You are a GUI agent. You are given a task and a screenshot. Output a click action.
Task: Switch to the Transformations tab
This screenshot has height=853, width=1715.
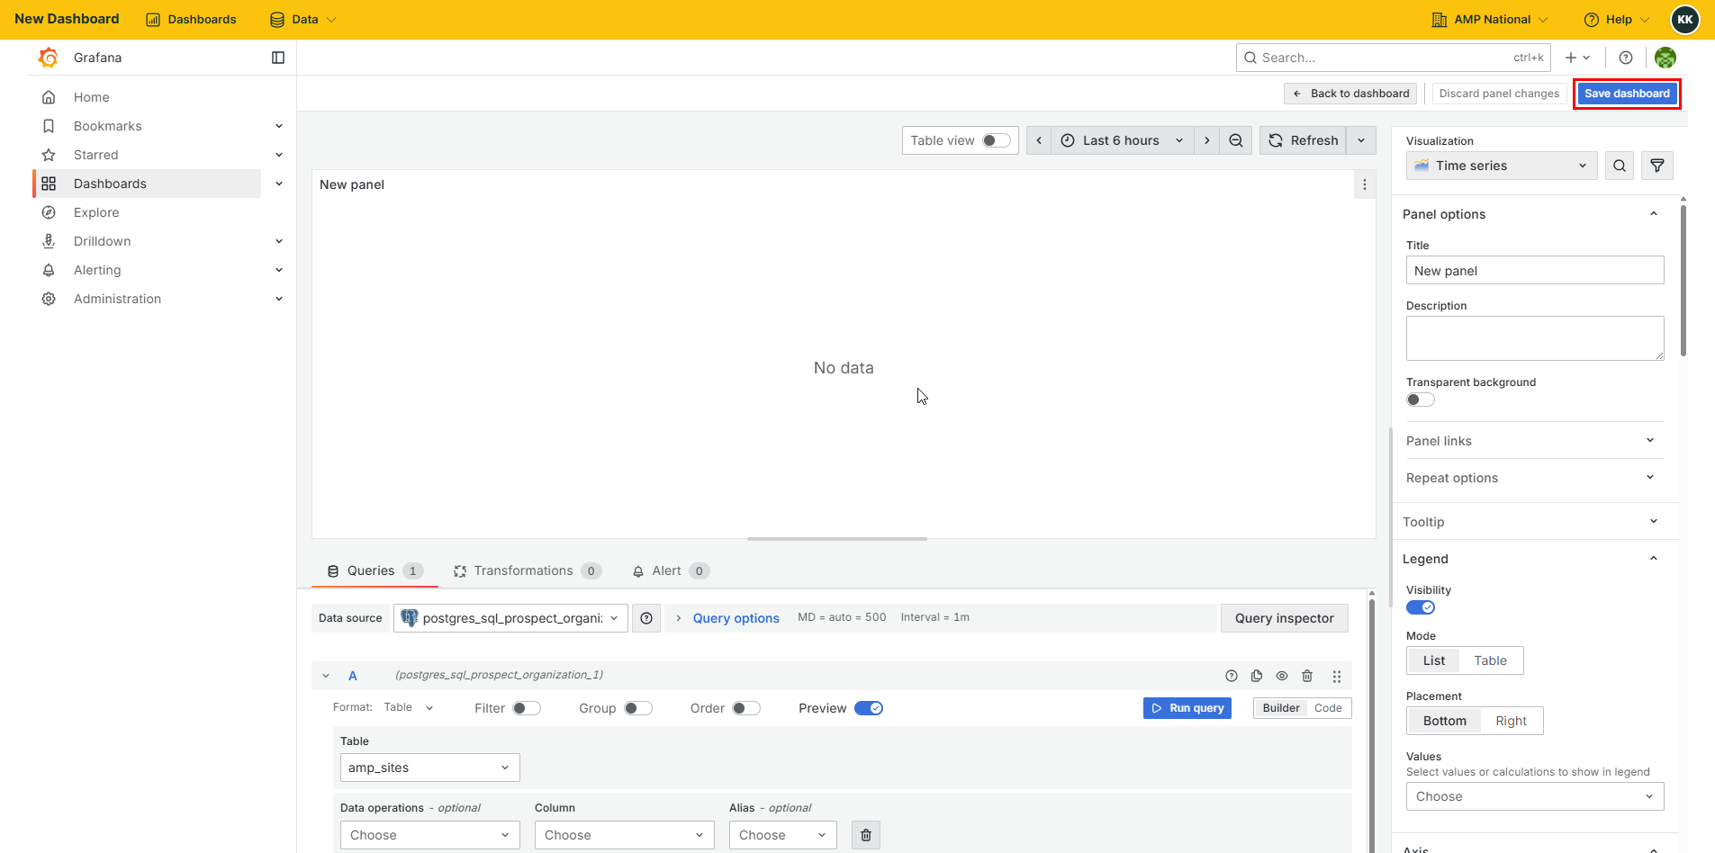(528, 570)
